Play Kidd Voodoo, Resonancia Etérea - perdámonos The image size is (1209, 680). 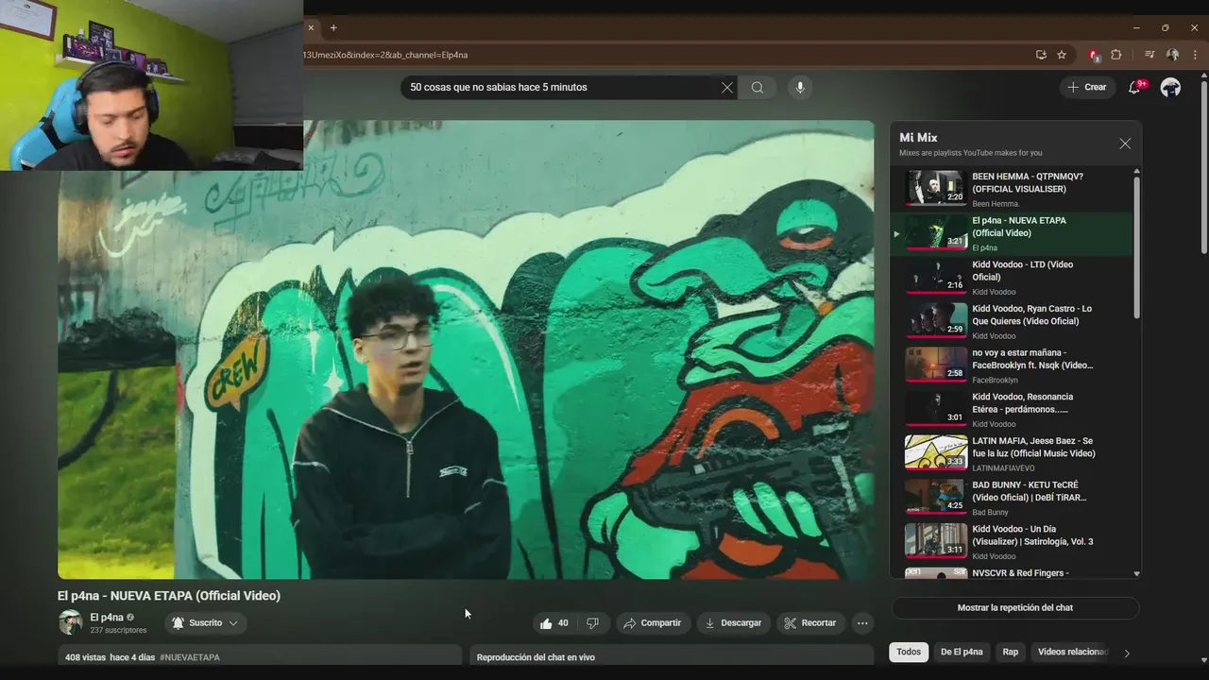pos(1011,410)
